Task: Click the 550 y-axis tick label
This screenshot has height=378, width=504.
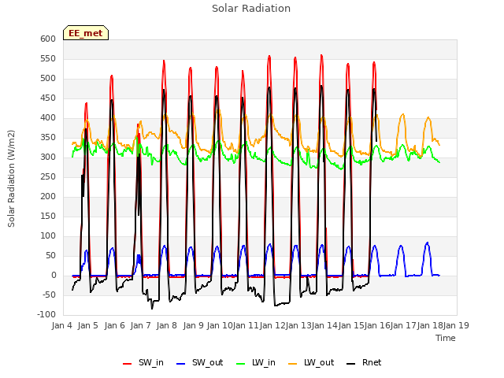Action: (48, 58)
